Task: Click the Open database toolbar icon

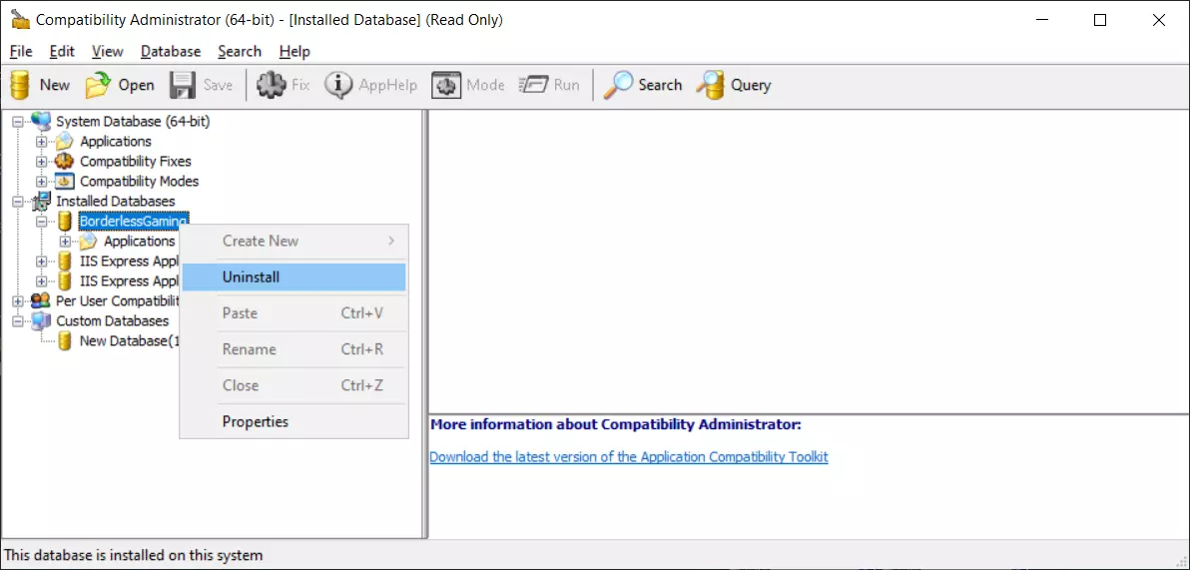Action: (97, 85)
